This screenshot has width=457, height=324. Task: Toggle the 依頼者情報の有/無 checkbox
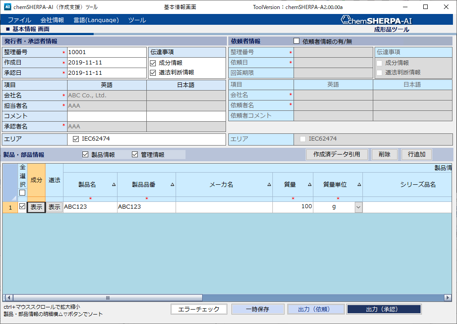[x=296, y=41]
